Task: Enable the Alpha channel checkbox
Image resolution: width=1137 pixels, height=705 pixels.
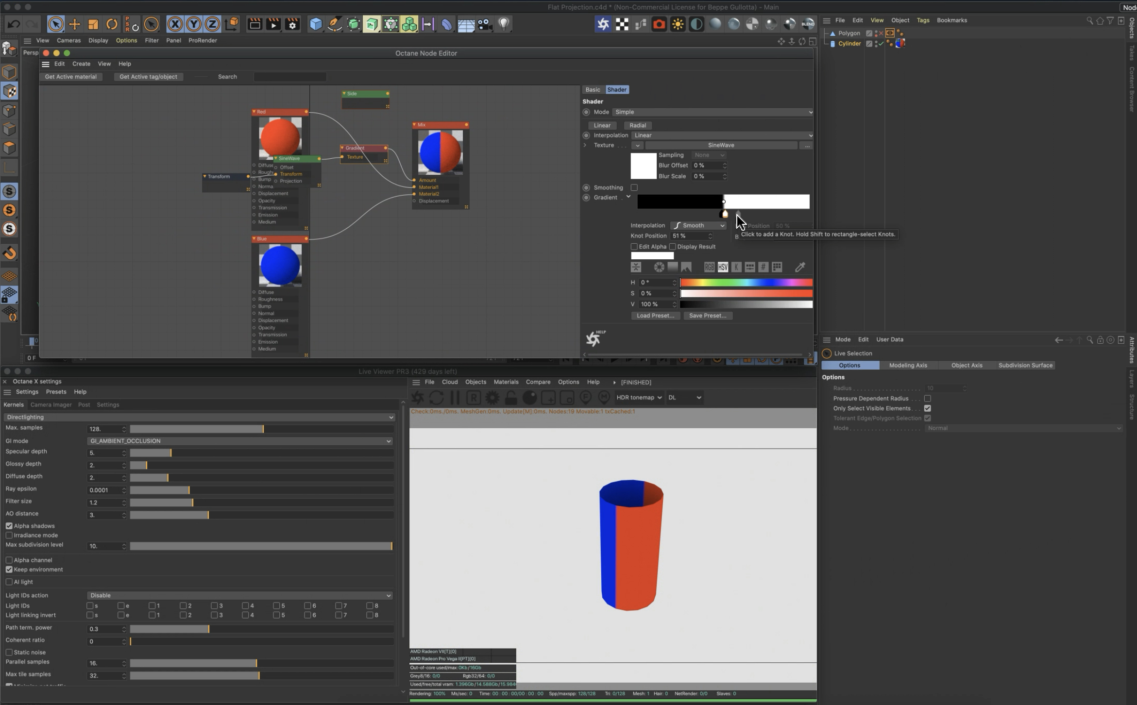Action: click(x=9, y=560)
